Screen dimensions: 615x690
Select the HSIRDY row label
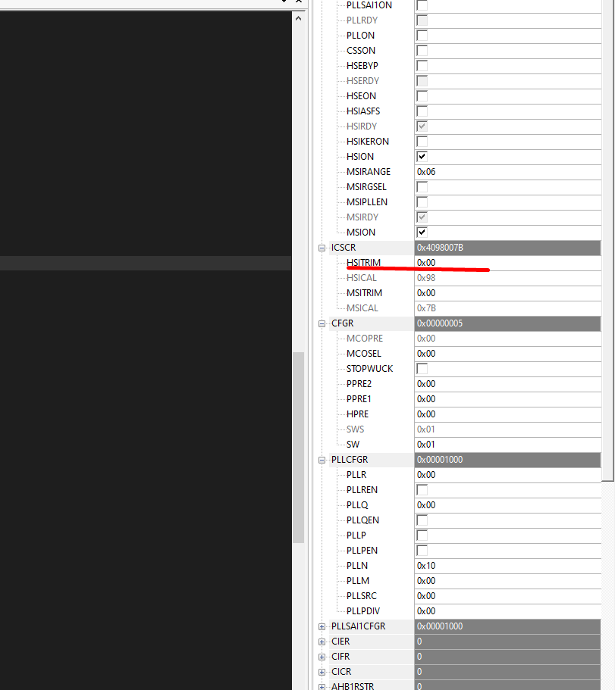[x=362, y=126]
